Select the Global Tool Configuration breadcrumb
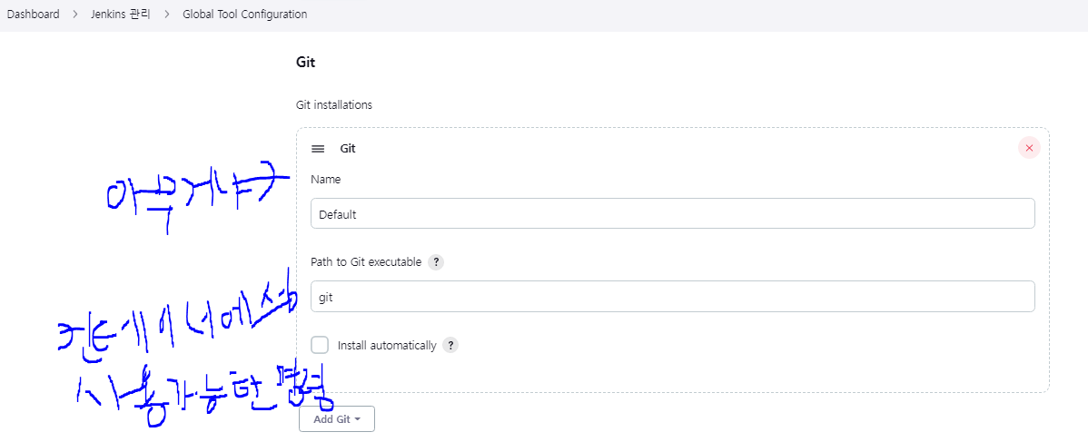This screenshot has height=442, width=1088. pos(245,14)
